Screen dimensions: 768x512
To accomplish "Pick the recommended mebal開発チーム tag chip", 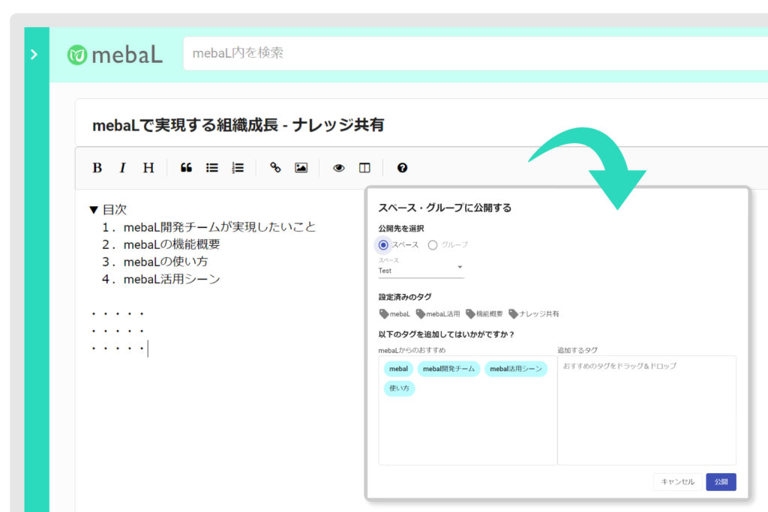I will (448, 369).
